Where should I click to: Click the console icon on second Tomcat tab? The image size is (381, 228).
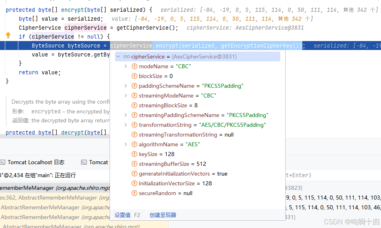pyautogui.click(x=84, y=162)
